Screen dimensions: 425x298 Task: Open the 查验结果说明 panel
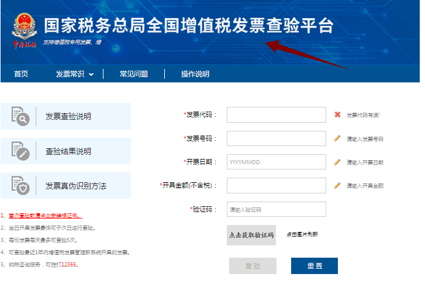pos(66,151)
